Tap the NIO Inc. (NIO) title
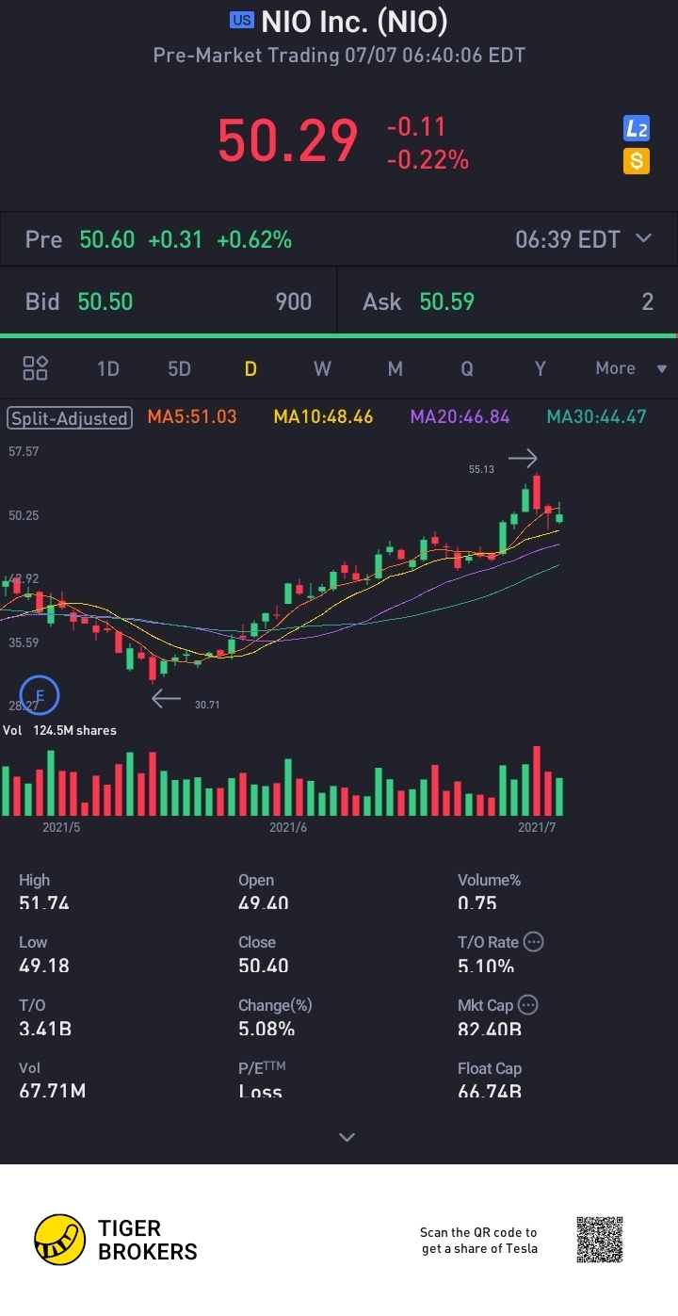The width and height of the screenshot is (678, 1316). 354,21
